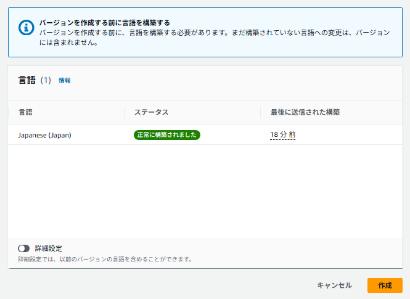The height and width of the screenshot is (299, 410).
Task: Click the ステータス column header
Action: (151, 112)
